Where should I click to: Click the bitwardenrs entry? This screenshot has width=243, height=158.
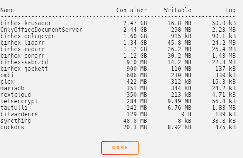[x=19, y=114]
